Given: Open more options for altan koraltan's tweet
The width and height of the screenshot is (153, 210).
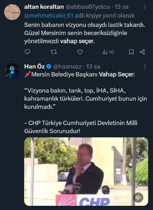Looking at the screenshot, I should 145,7.
